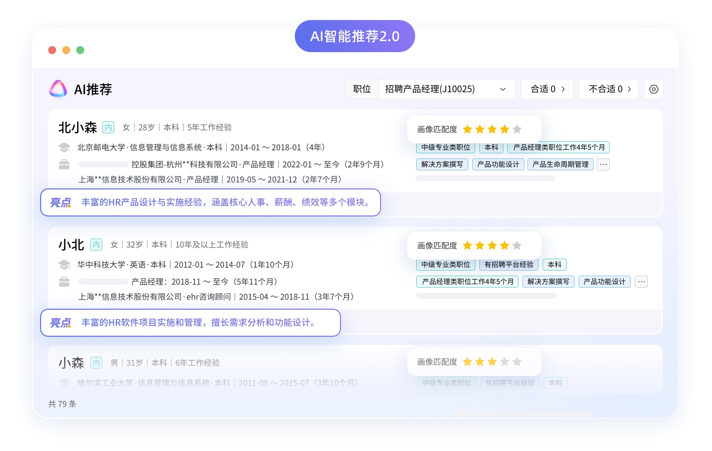Viewport: 712px width, 451px height.
Task: Select the 有招聘平台经验 tag for 小北
Action: [509, 265]
